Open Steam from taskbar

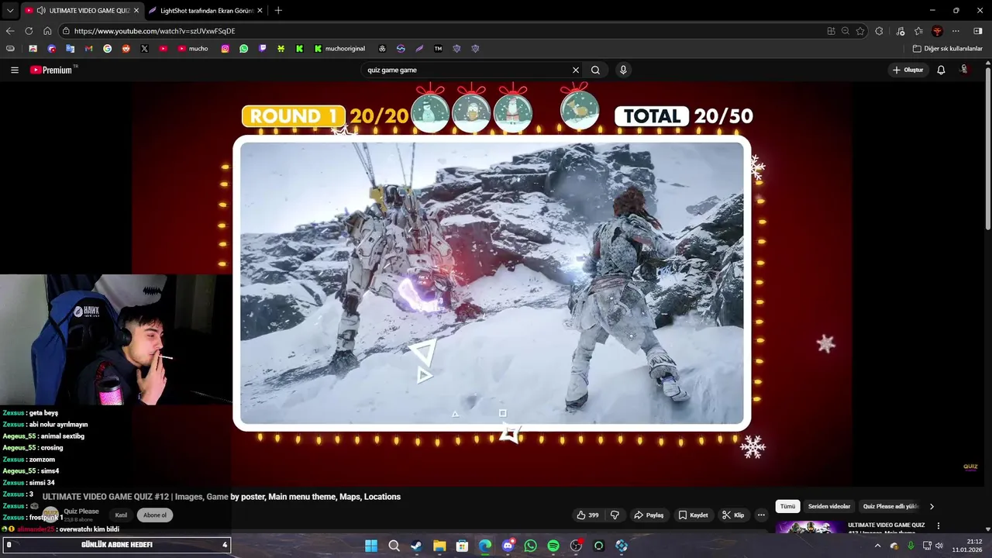pos(416,546)
